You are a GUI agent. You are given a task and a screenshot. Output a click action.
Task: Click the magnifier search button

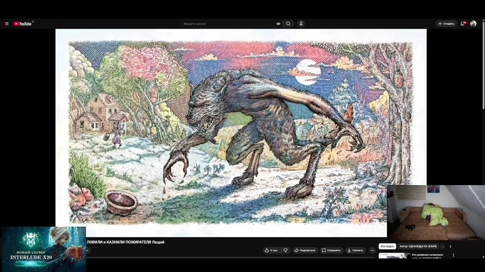pyautogui.click(x=288, y=24)
